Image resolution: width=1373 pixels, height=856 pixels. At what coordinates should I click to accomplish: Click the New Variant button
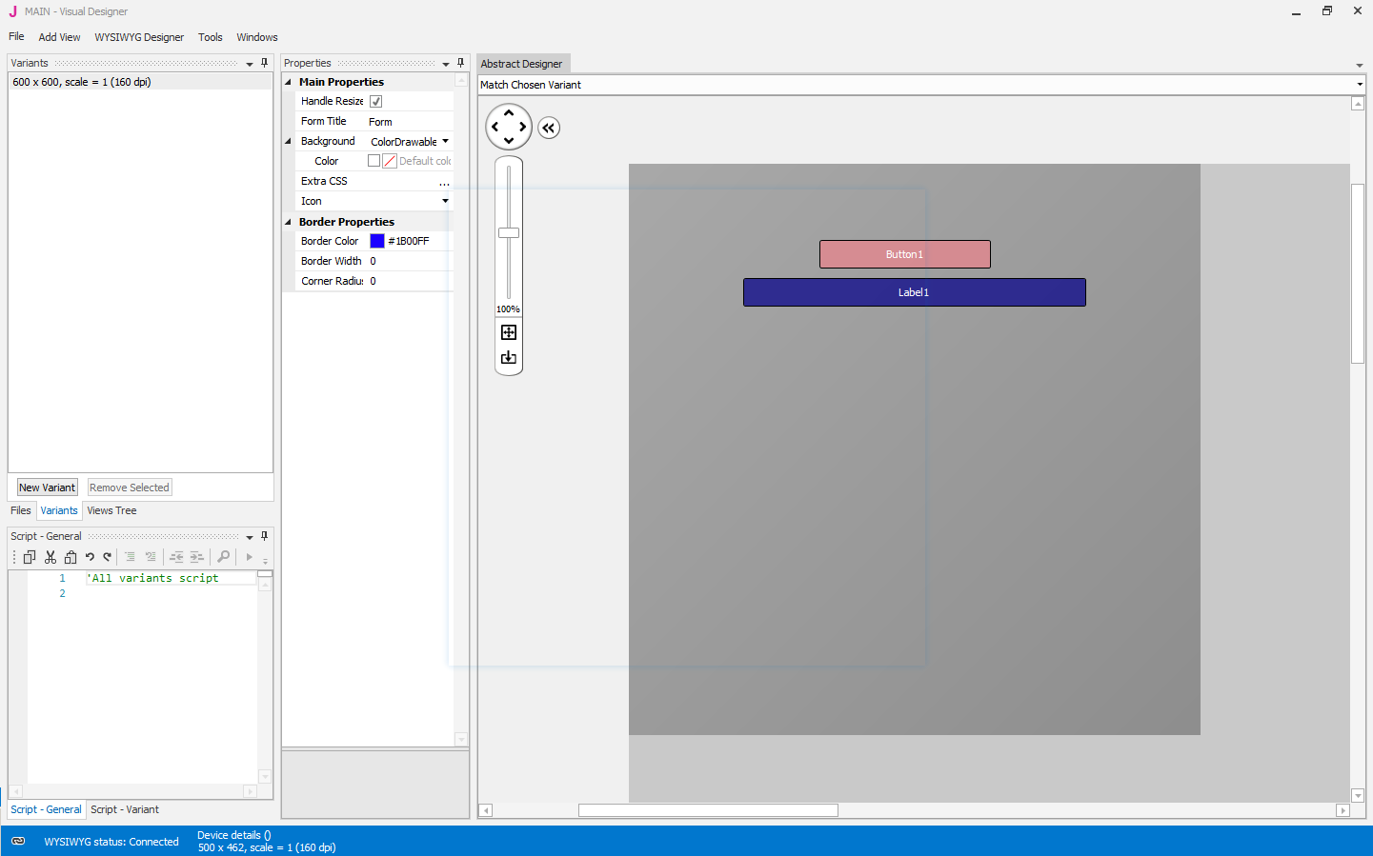pyautogui.click(x=48, y=488)
